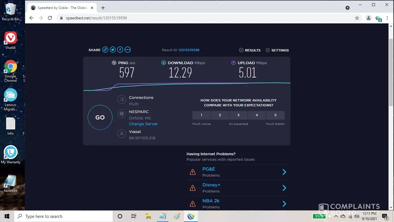Screen dimensions: 394x222
Task: Expand the PG&E problems entry
Action: tap(284, 172)
